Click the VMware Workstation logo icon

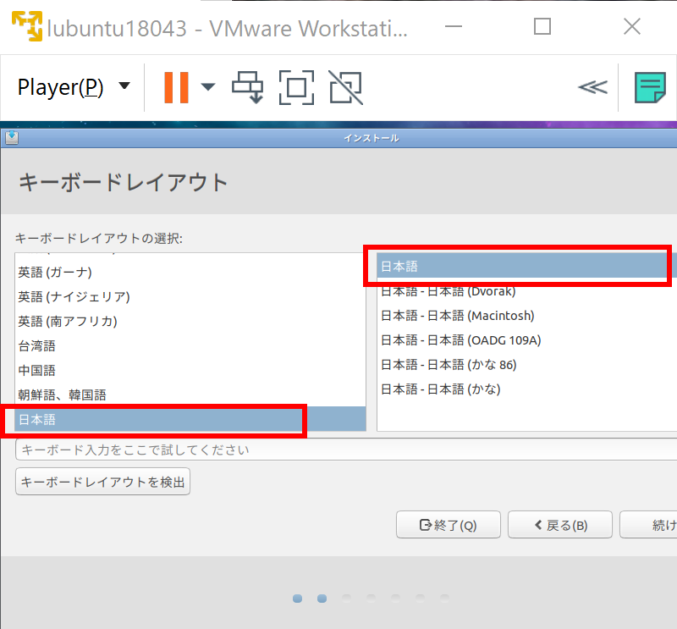(x=27, y=26)
